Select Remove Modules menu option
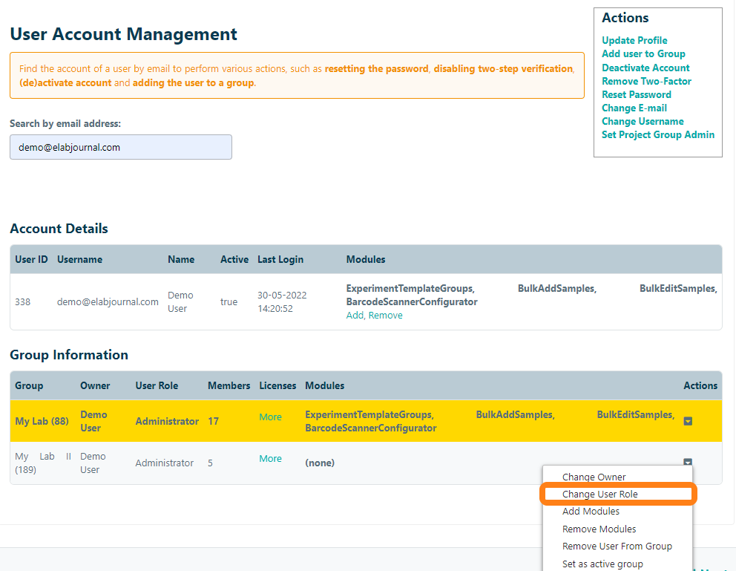 coord(599,529)
